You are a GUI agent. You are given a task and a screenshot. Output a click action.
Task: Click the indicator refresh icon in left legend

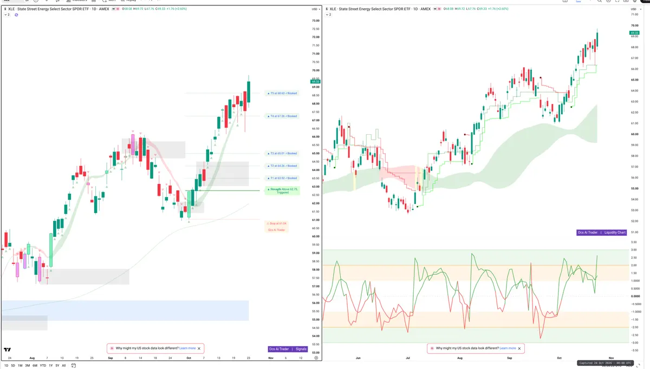click(16, 15)
